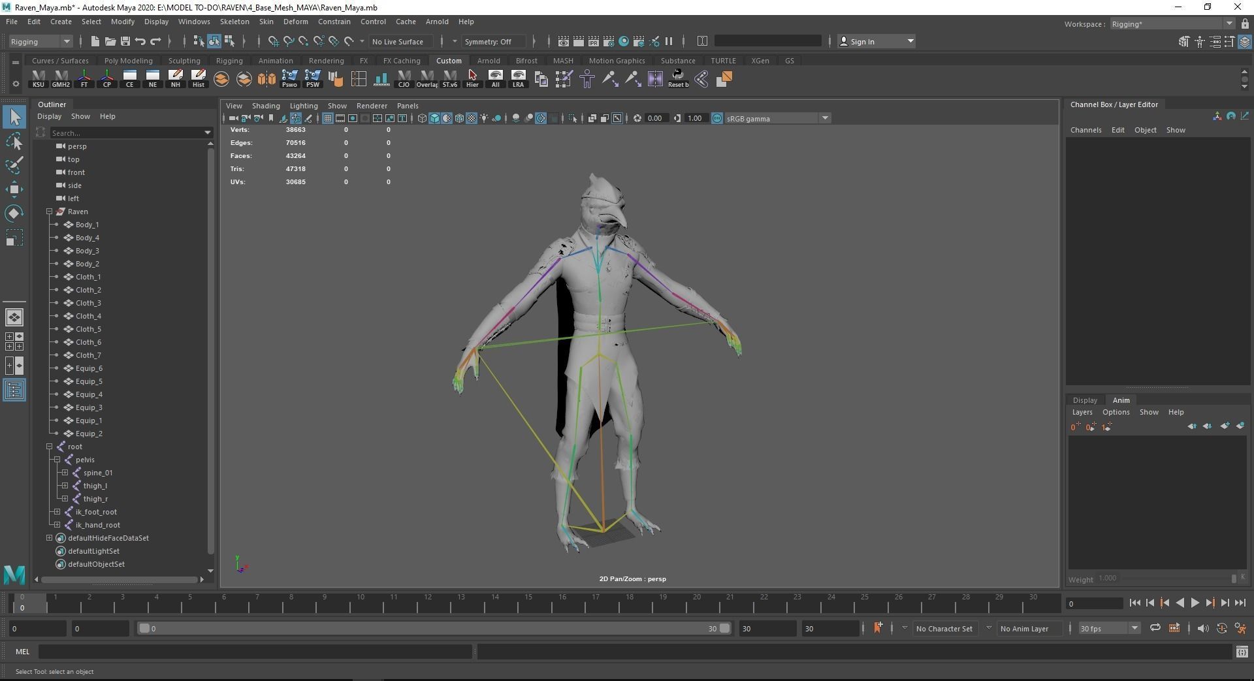Image resolution: width=1254 pixels, height=681 pixels.
Task: Click the KSU shelf button
Action: (x=39, y=79)
